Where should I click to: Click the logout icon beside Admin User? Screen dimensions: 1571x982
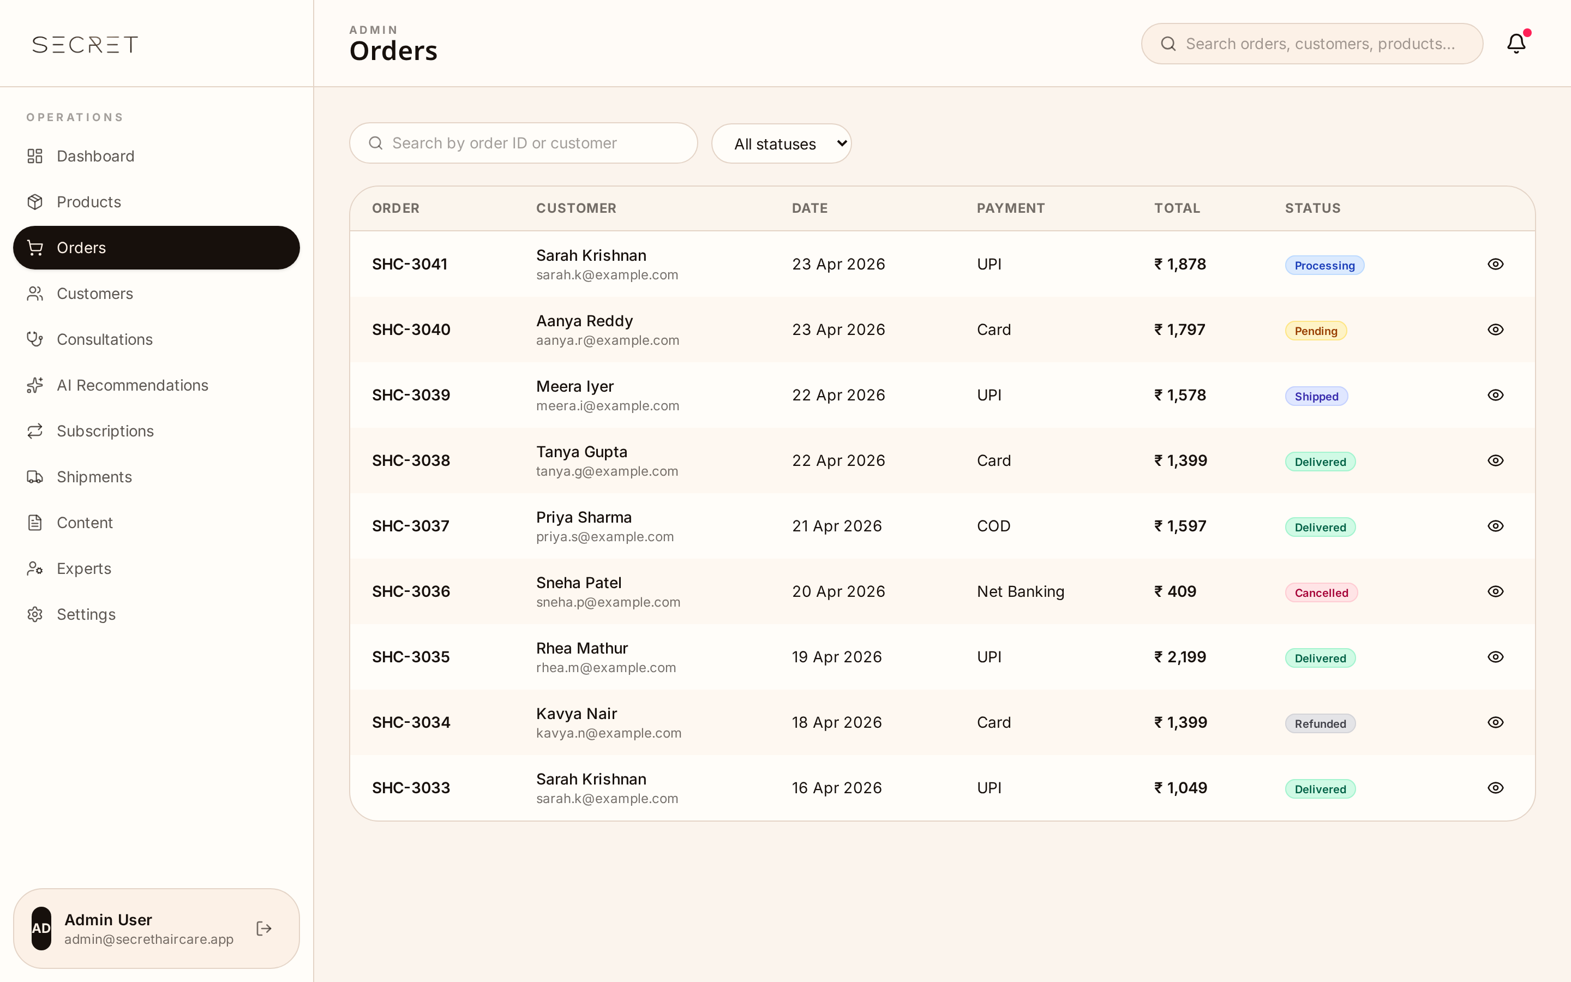point(264,928)
